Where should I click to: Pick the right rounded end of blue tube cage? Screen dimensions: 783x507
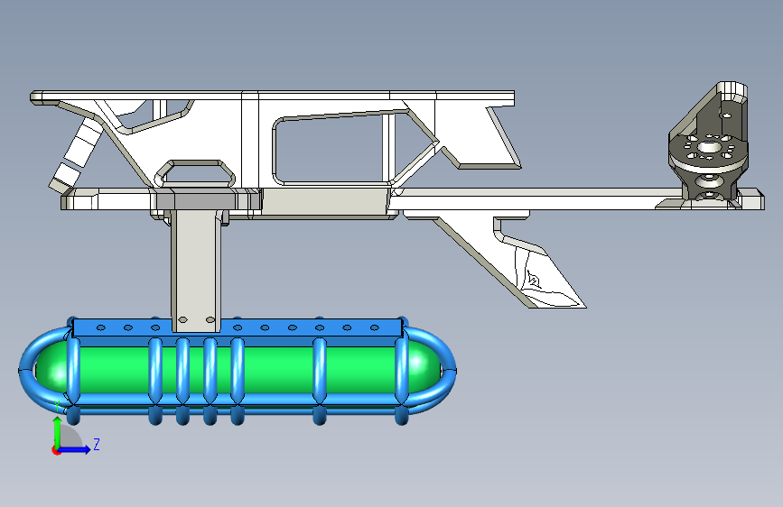(433, 370)
